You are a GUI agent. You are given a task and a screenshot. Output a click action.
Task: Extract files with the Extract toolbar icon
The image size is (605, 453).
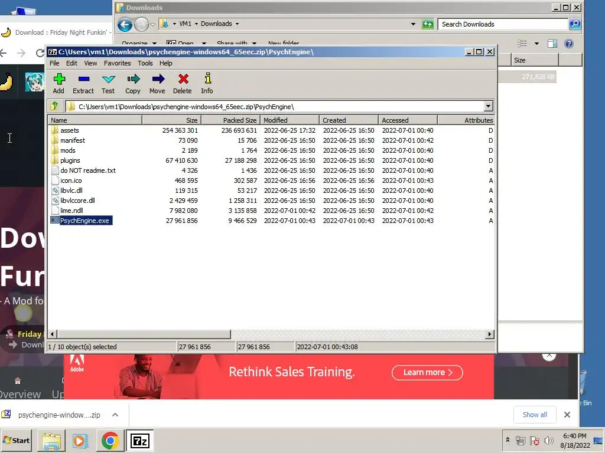pos(83,84)
